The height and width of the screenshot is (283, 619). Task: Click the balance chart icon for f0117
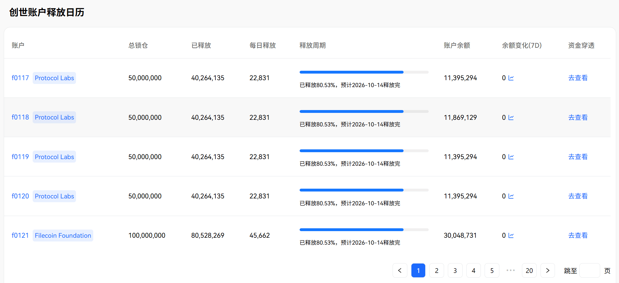click(x=511, y=78)
